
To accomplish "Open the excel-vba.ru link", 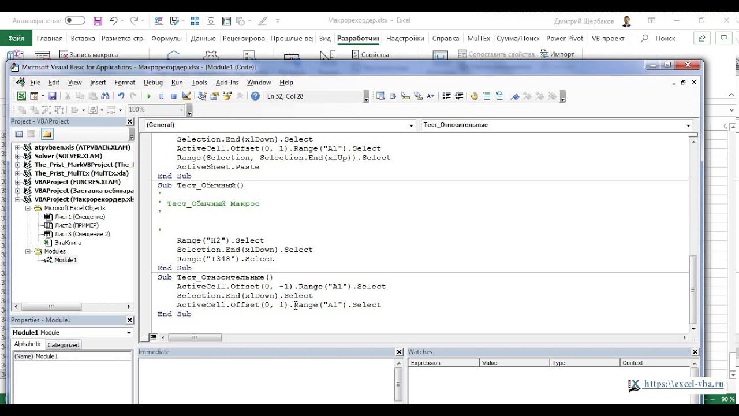I will (x=684, y=384).
